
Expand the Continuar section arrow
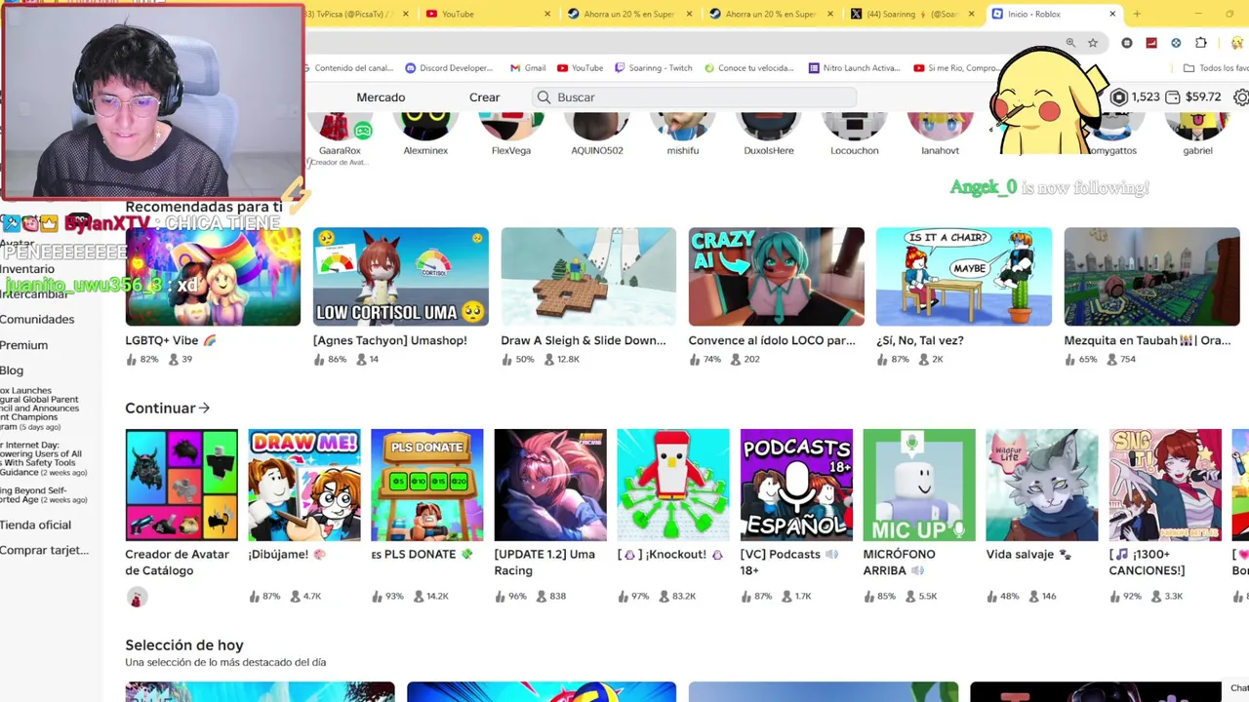[x=204, y=409]
